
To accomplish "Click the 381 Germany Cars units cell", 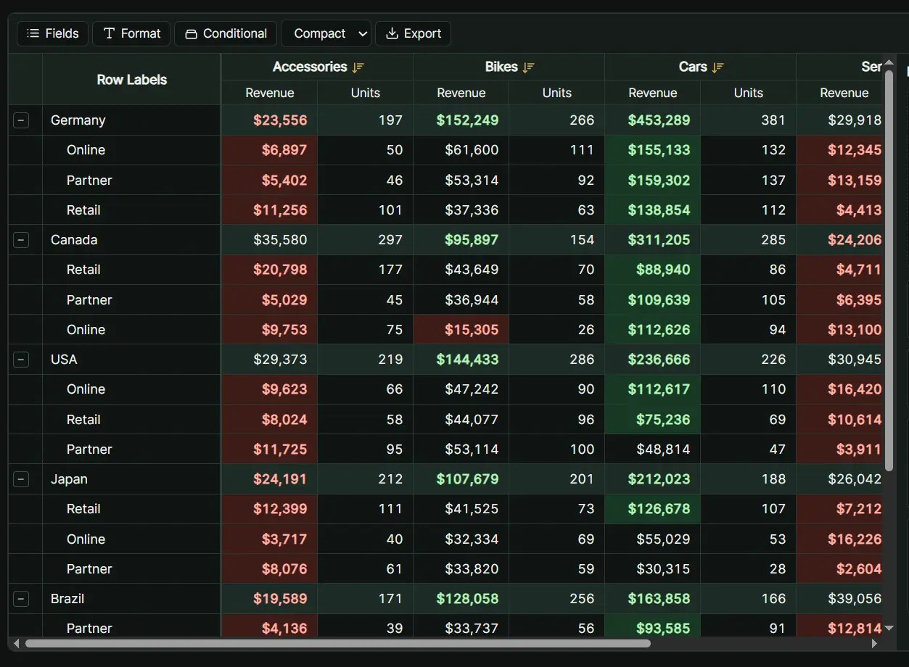I will (748, 120).
